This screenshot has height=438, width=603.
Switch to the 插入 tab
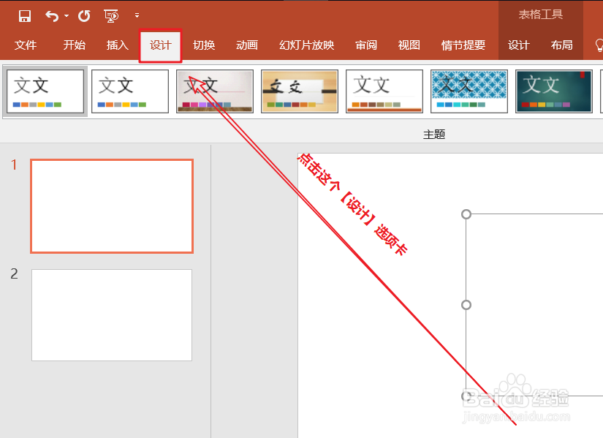[117, 45]
